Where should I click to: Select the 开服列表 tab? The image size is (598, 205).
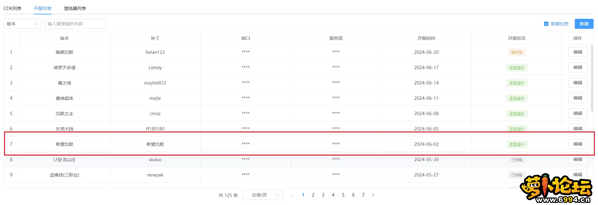(43, 8)
